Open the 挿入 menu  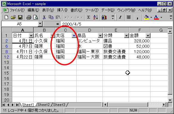[x=62, y=10]
